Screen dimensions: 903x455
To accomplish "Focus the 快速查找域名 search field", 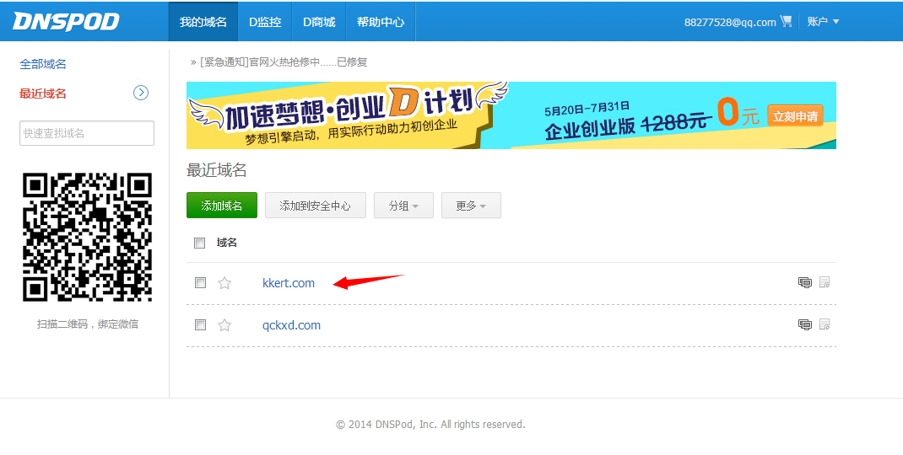I will coord(87,133).
